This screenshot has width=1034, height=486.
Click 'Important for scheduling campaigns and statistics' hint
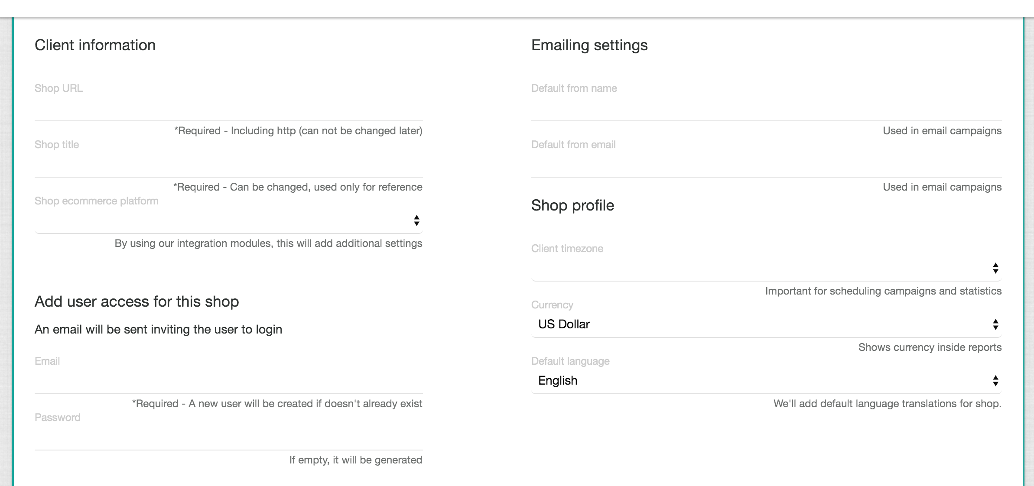point(883,291)
